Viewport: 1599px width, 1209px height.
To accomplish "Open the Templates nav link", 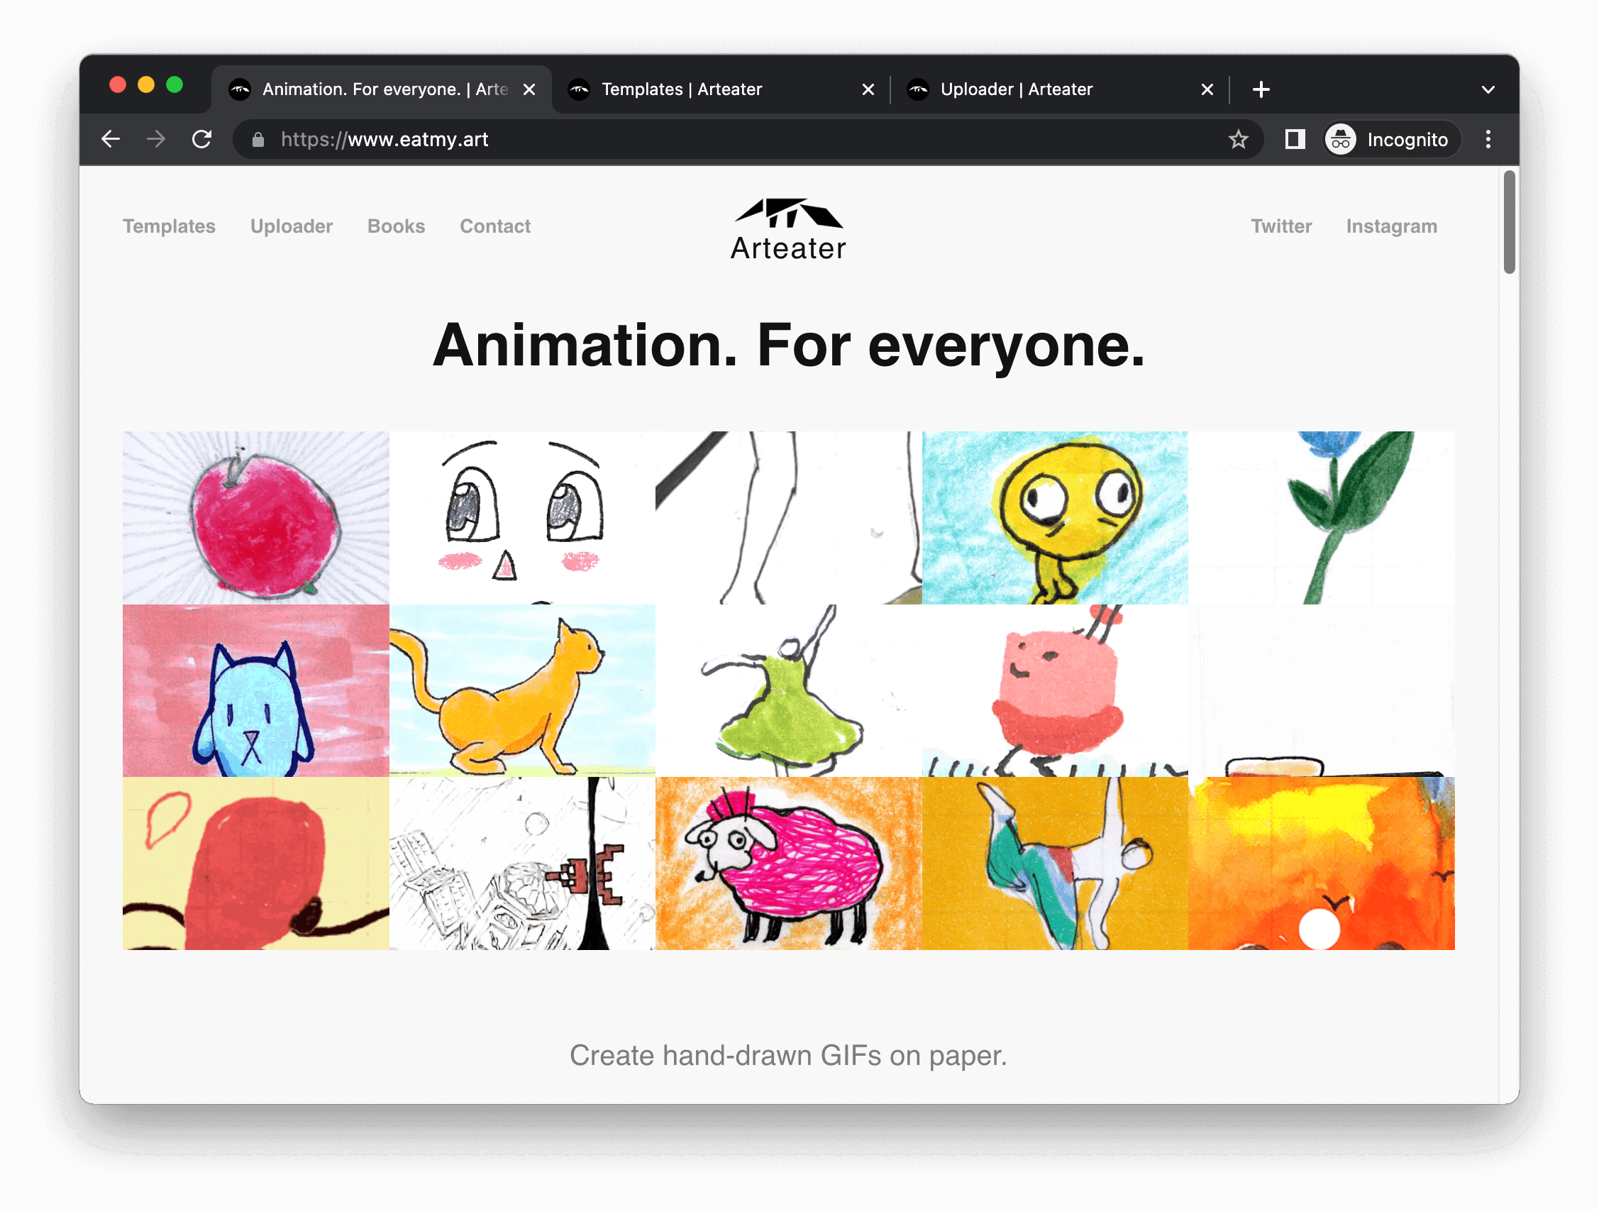I will pos(169,226).
